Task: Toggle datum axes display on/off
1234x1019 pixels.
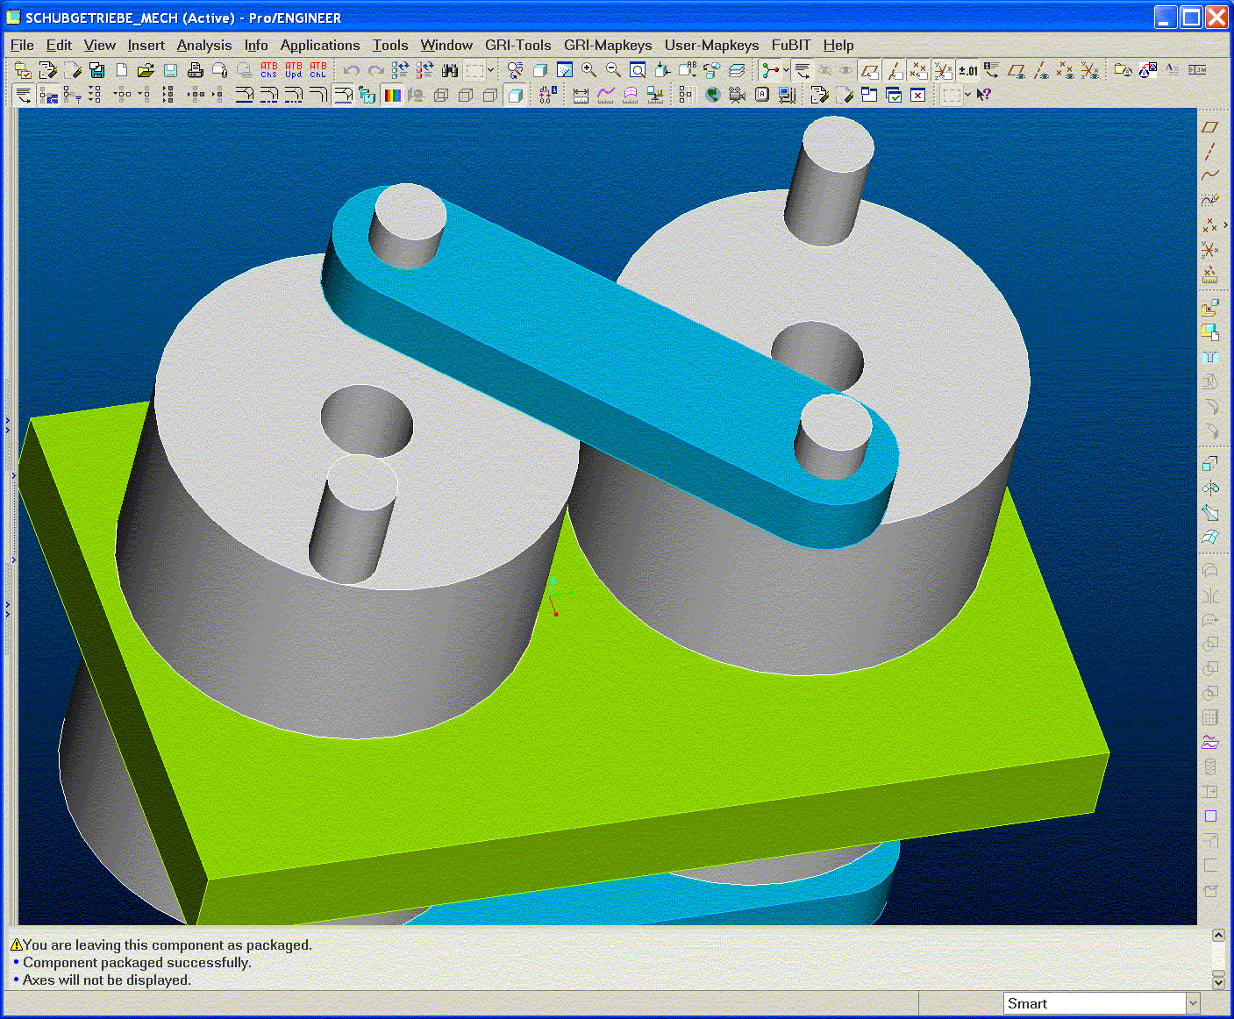Action: point(894,70)
